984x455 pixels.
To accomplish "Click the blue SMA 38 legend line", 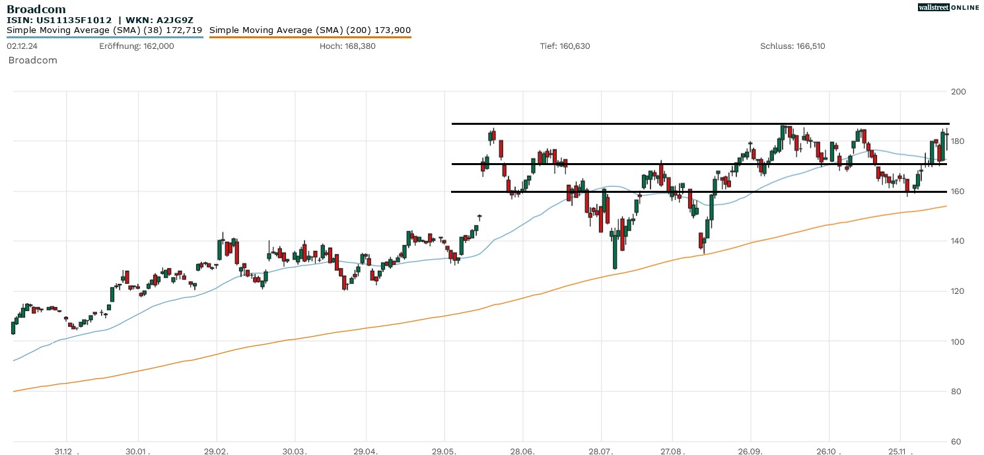I will [104, 38].
